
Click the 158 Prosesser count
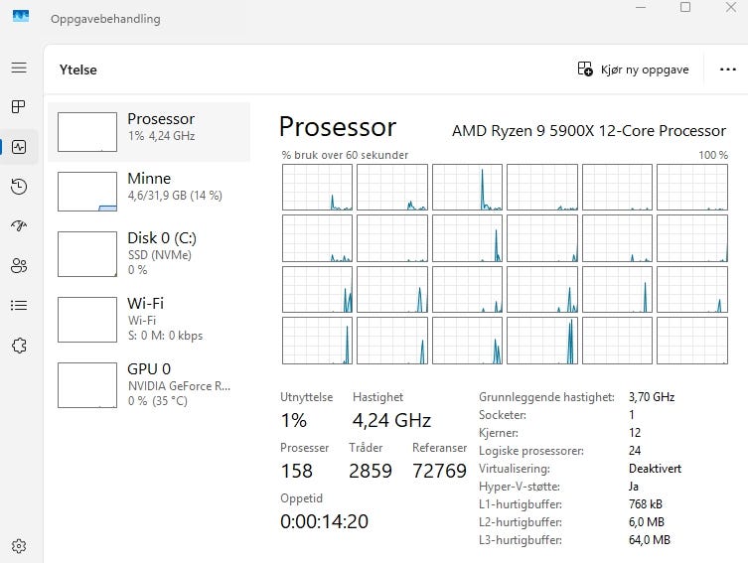pyautogui.click(x=297, y=471)
